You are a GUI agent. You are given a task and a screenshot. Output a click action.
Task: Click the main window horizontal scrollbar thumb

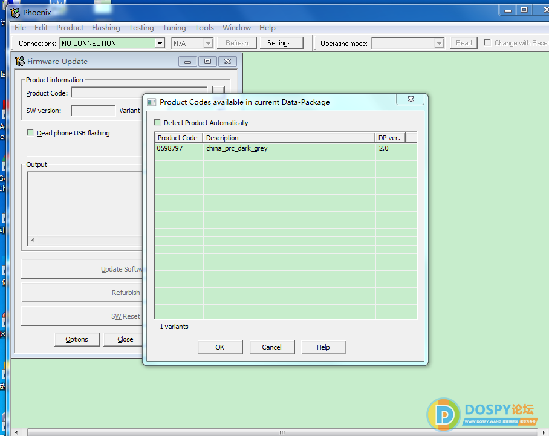[282, 432]
